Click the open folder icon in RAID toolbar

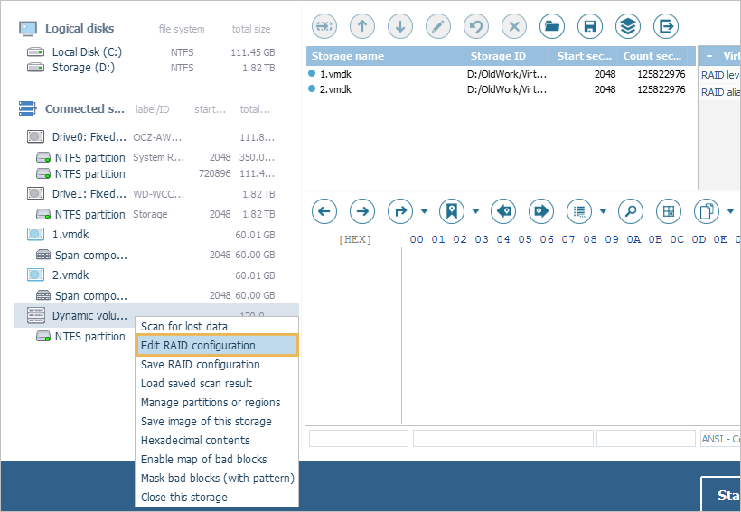552,26
